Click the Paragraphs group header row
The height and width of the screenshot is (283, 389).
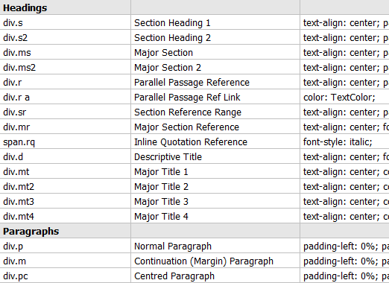coord(194,231)
